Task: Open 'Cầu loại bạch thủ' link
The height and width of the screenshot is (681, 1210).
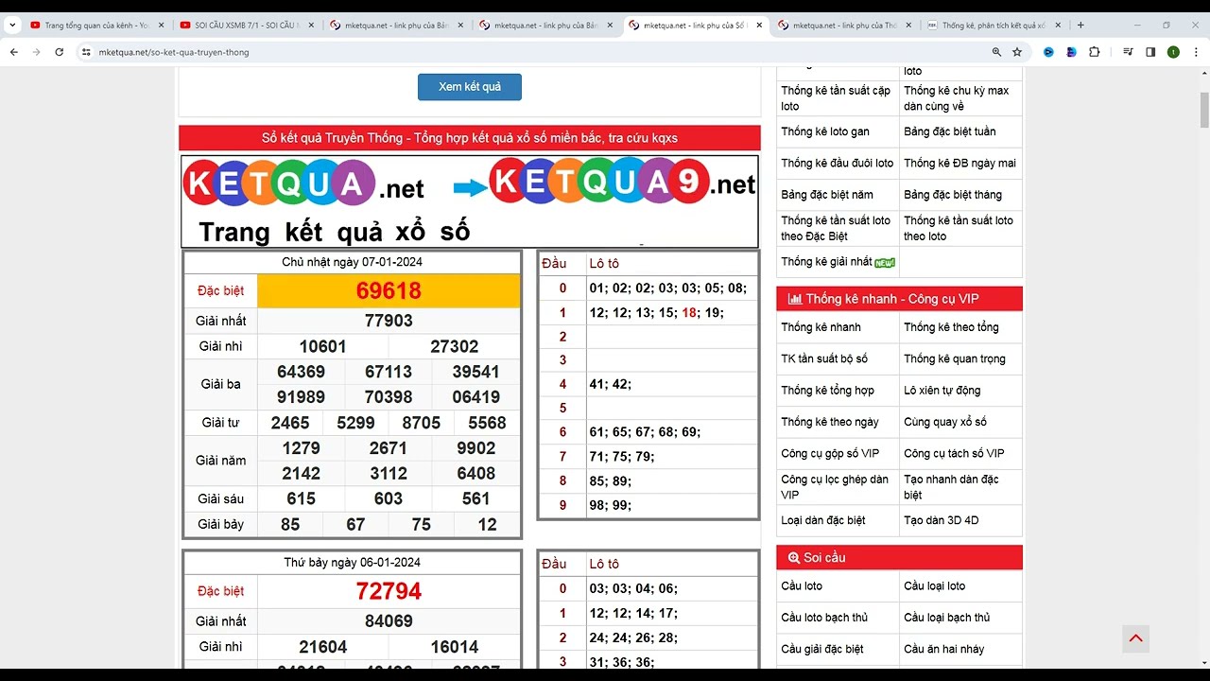Action: [x=946, y=618]
